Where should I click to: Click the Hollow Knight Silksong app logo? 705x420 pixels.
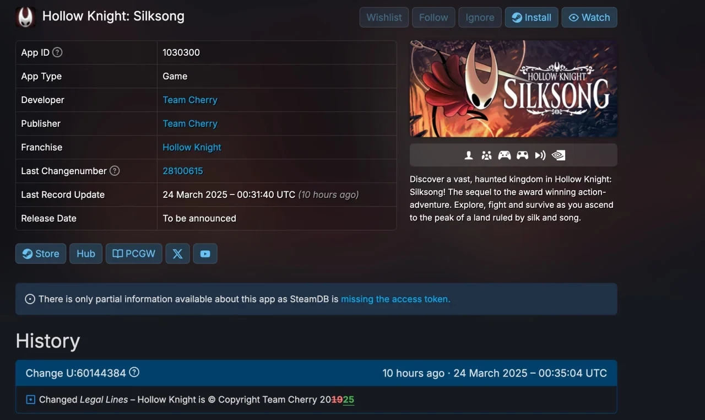pyautogui.click(x=25, y=17)
